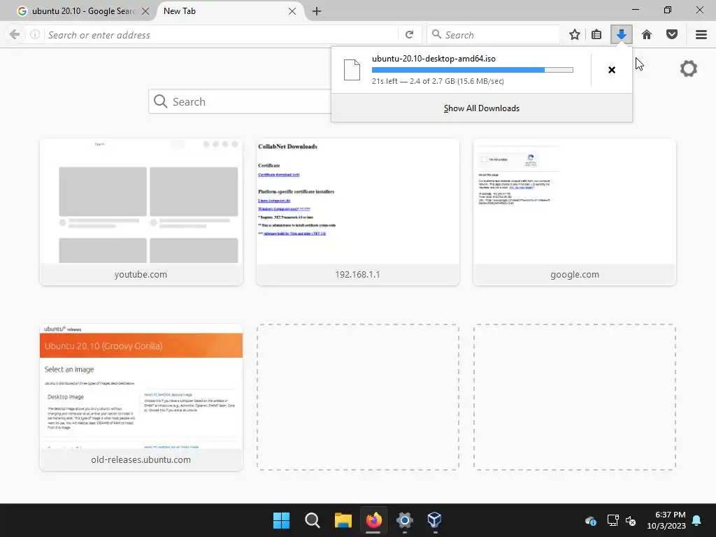Click the Firefox taskbar icon
The height and width of the screenshot is (537, 716).
click(373, 520)
